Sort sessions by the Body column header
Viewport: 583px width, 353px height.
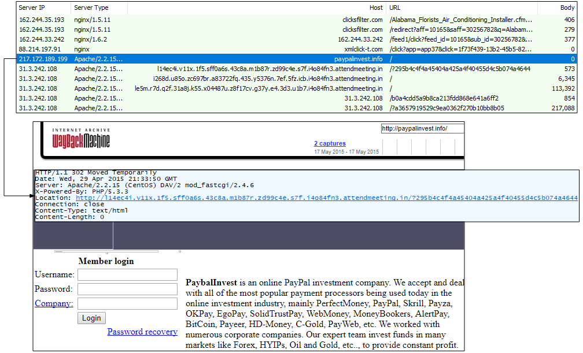(567, 8)
